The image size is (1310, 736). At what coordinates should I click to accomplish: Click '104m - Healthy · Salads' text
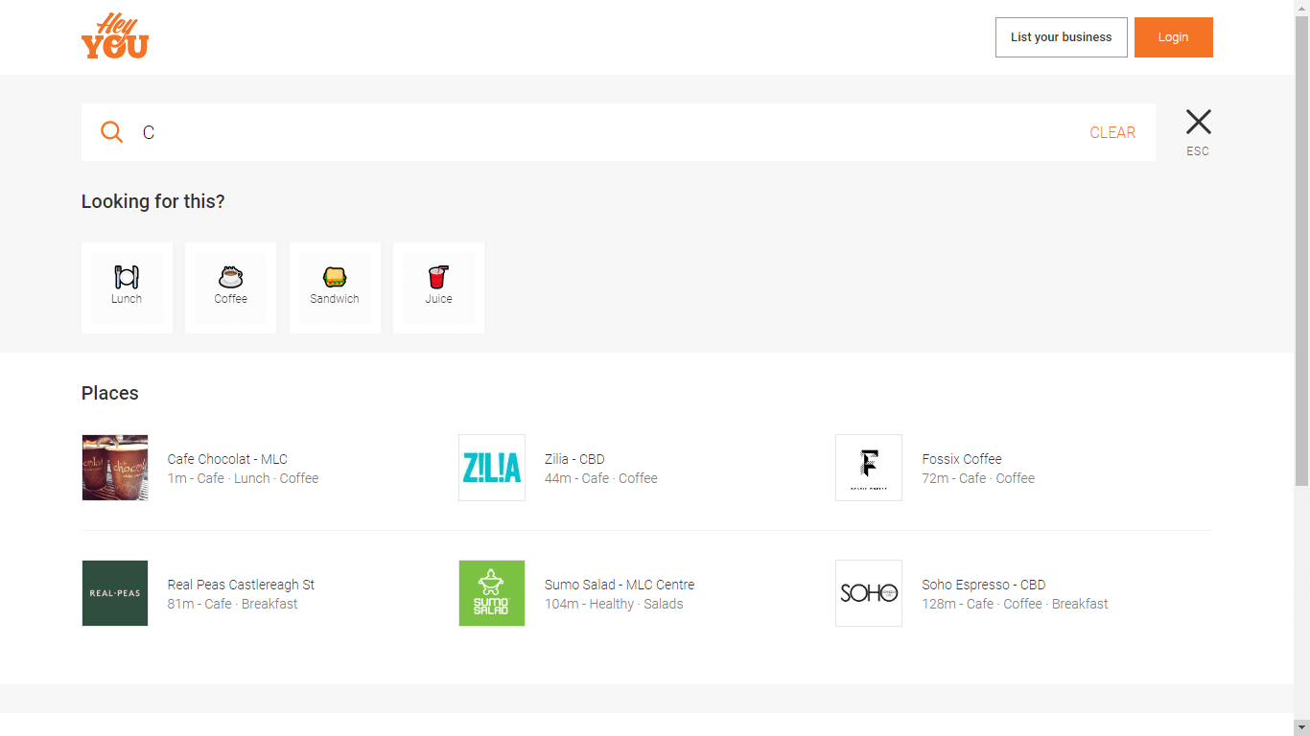tap(614, 604)
